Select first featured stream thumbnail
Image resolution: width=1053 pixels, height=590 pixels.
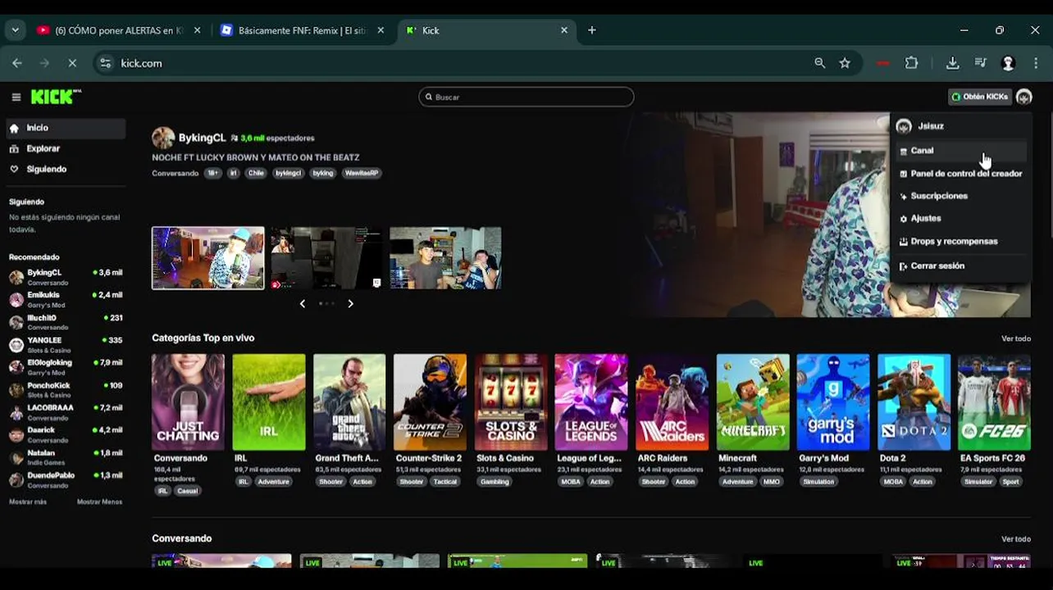coord(208,258)
